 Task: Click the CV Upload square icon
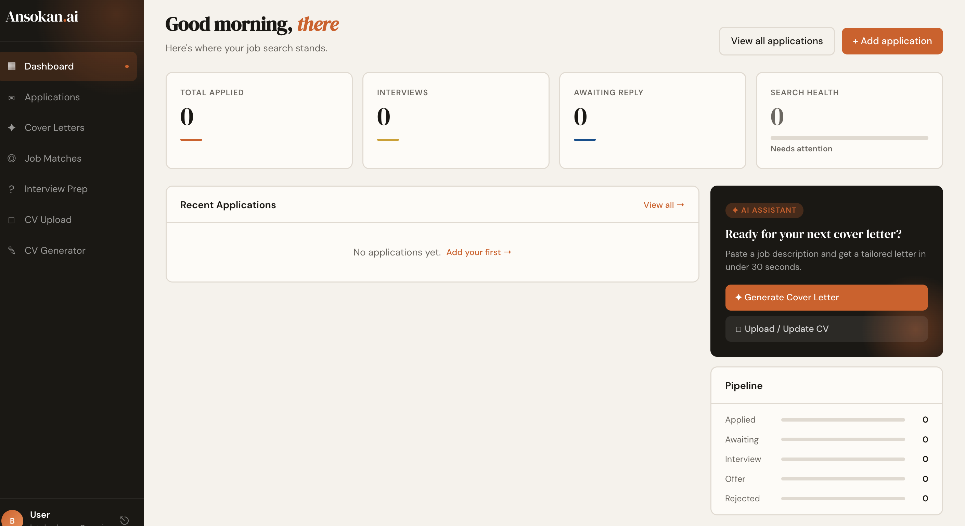click(x=12, y=220)
